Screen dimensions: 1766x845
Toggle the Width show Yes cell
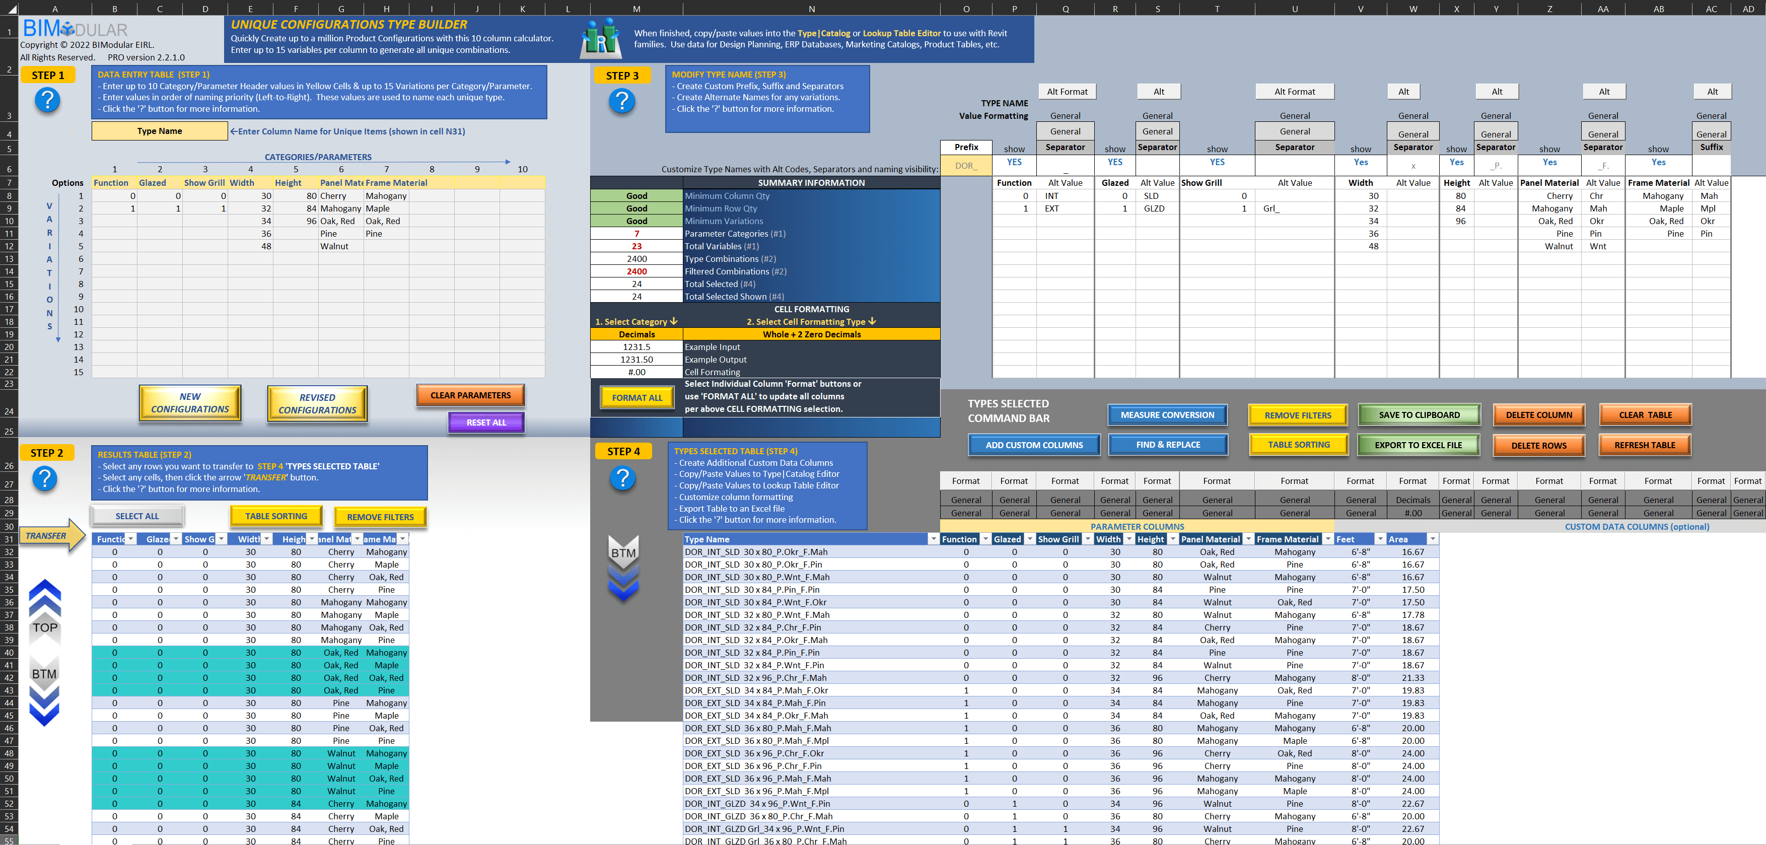[1360, 163]
